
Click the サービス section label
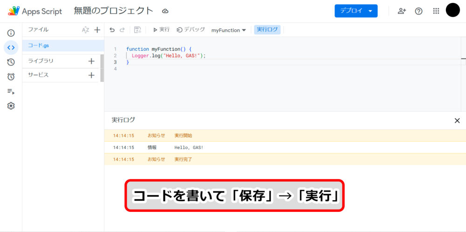coord(38,75)
